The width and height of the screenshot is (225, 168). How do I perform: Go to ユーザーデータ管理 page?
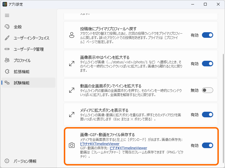(x=28, y=49)
